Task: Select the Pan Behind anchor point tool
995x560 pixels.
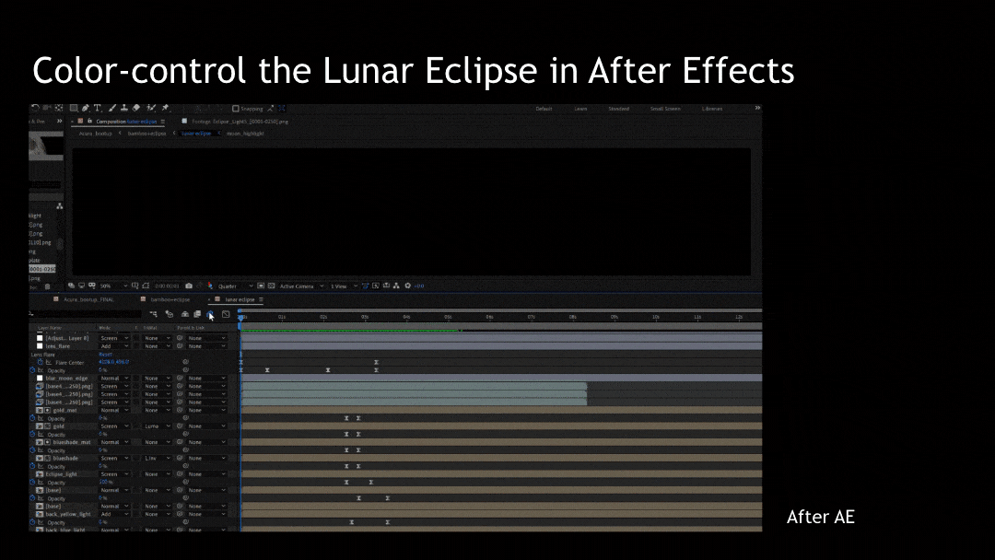Action: click(59, 109)
